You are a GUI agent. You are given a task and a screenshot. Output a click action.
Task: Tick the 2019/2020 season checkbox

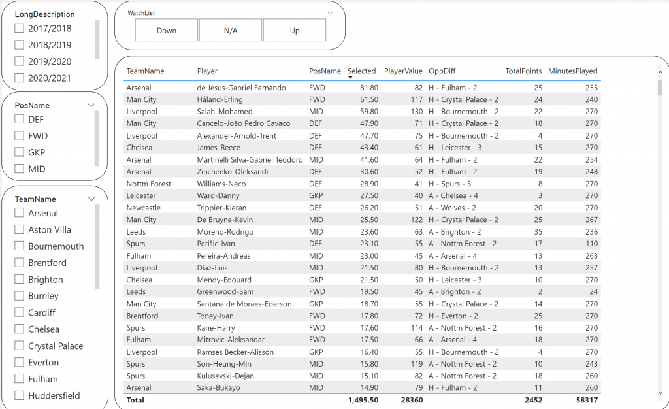19,61
